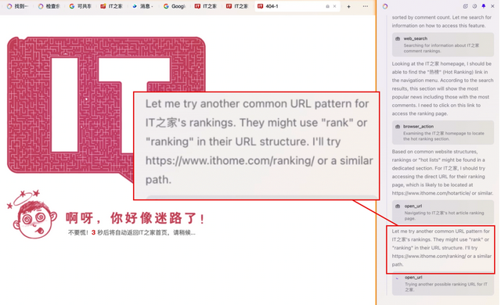Click the 啊呀，你好像迷路了！ heading
The width and height of the screenshot is (501, 305).
pyautogui.click(x=135, y=218)
